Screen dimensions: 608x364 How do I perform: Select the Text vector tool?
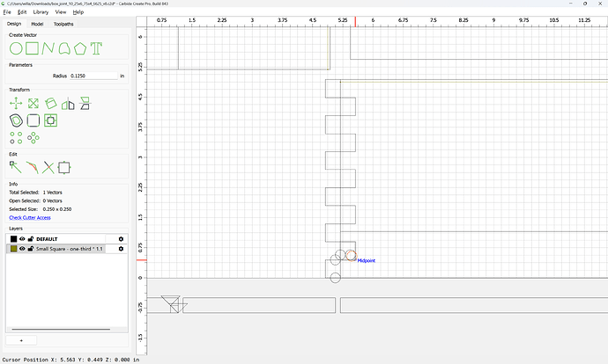pos(96,48)
